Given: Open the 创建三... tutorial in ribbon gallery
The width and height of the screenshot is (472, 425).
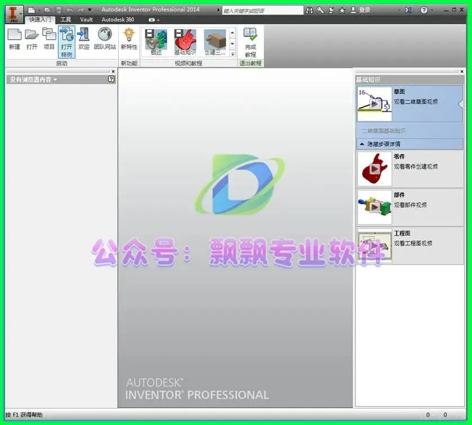Looking at the screenshot, I should tap(215, 42).
